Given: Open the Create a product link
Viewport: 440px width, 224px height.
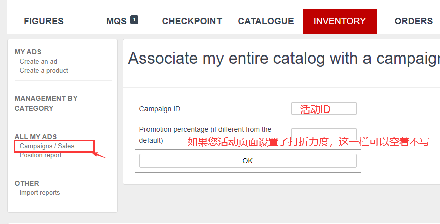Looking at the screenshot, I should pyautogui.click(x=44, y=70).
